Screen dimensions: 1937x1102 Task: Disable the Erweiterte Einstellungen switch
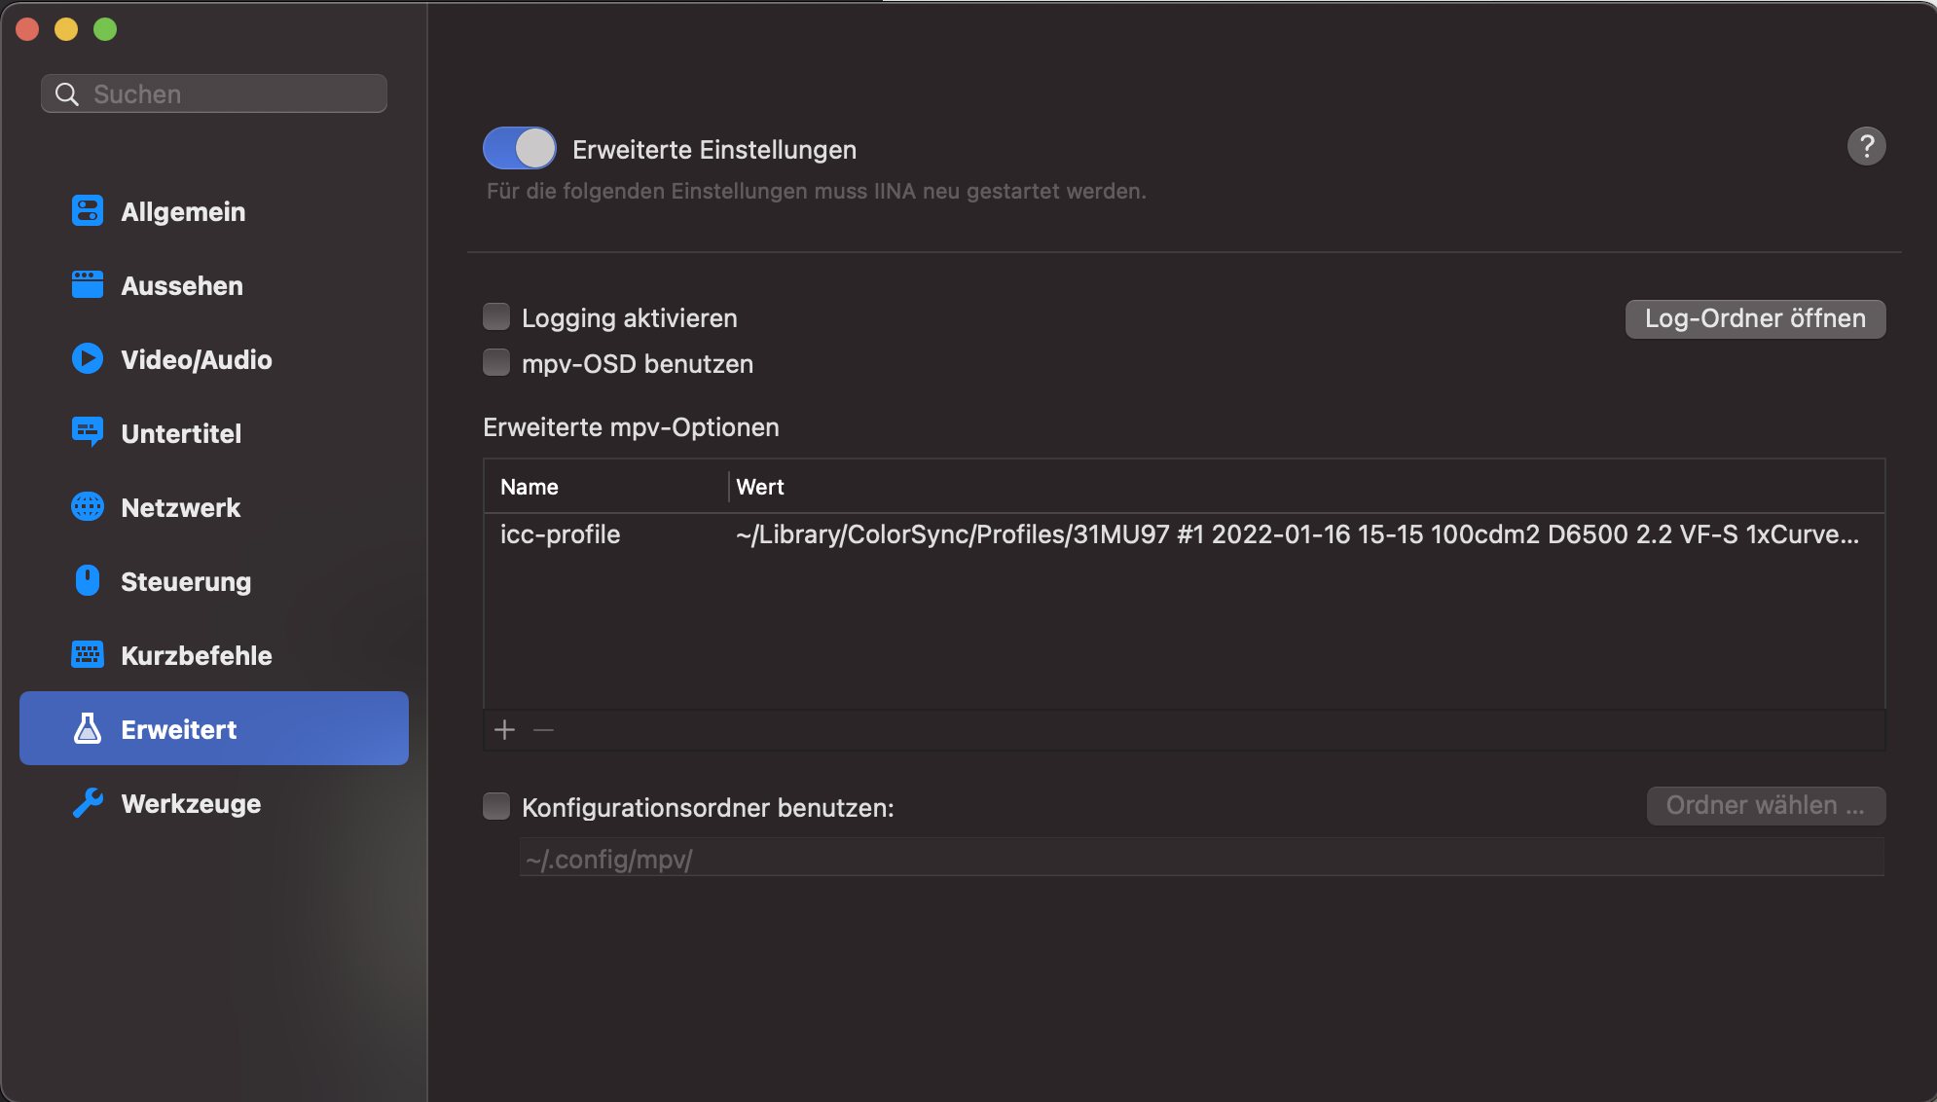[518, 148]
